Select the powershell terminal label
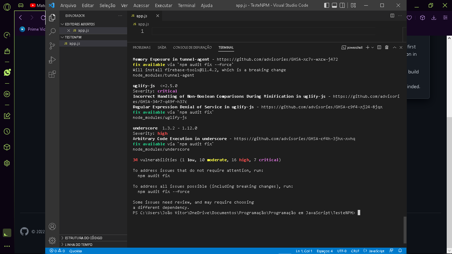 352,47
